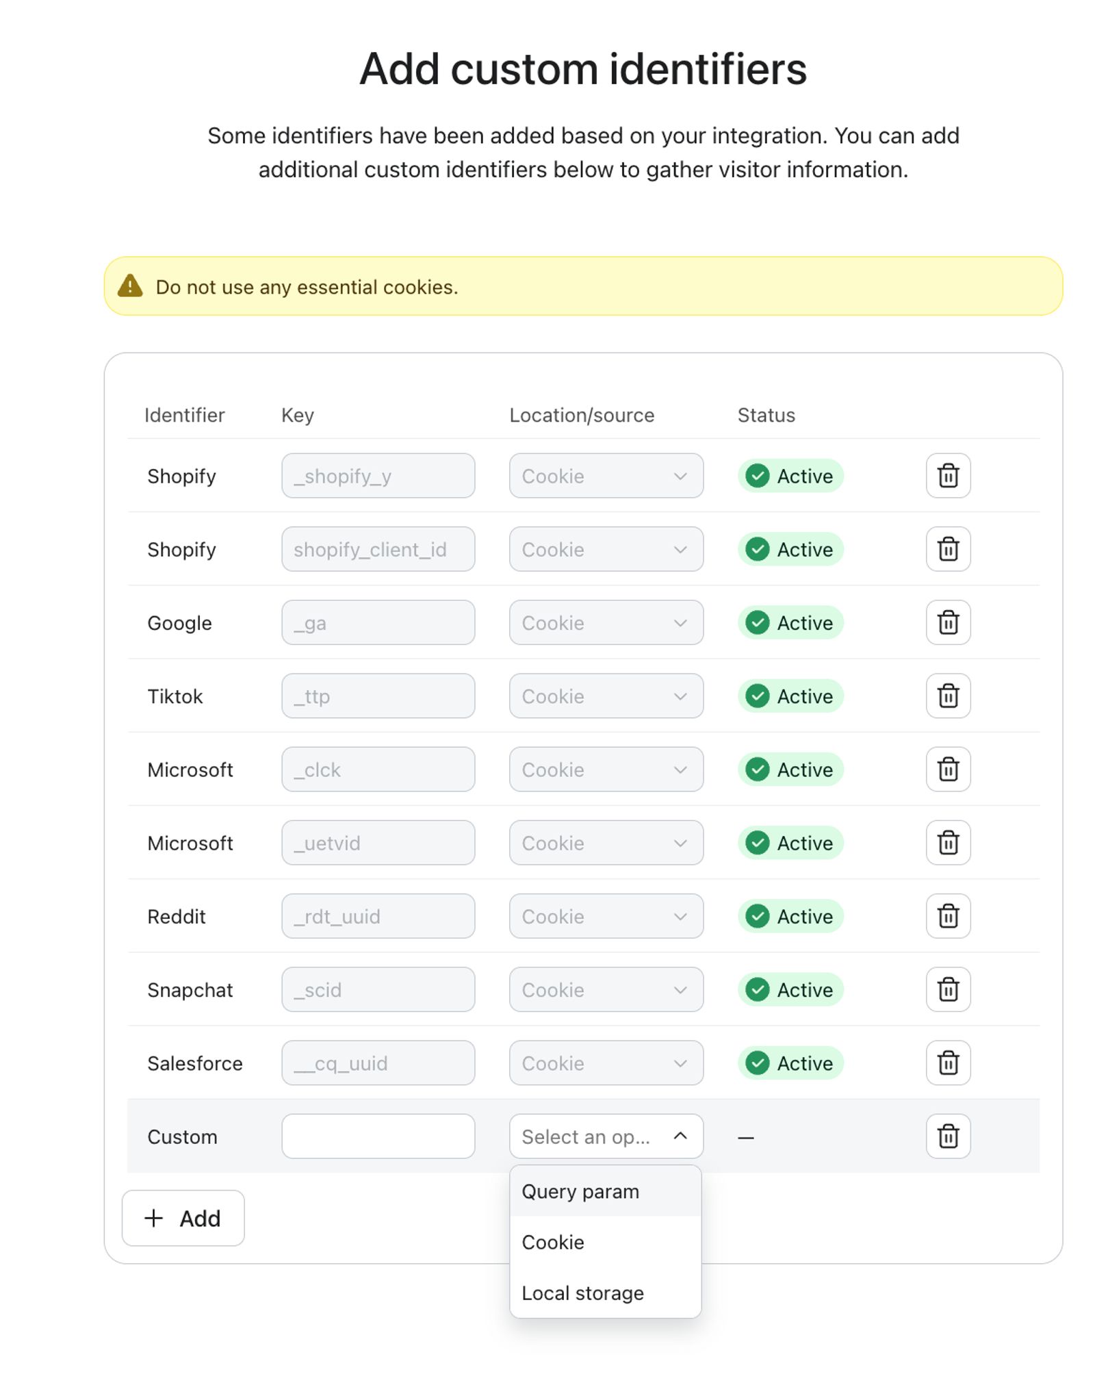The width and height of the screenshot is (1095, 1385).
Task: Expand the Snapchat location dropdown
Action: (x=606, y=989)
